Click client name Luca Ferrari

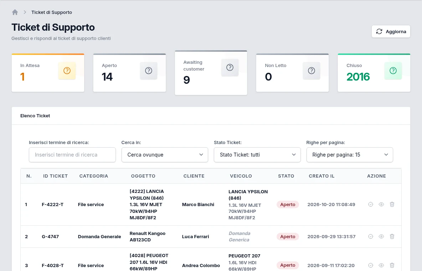coord(195,236)
